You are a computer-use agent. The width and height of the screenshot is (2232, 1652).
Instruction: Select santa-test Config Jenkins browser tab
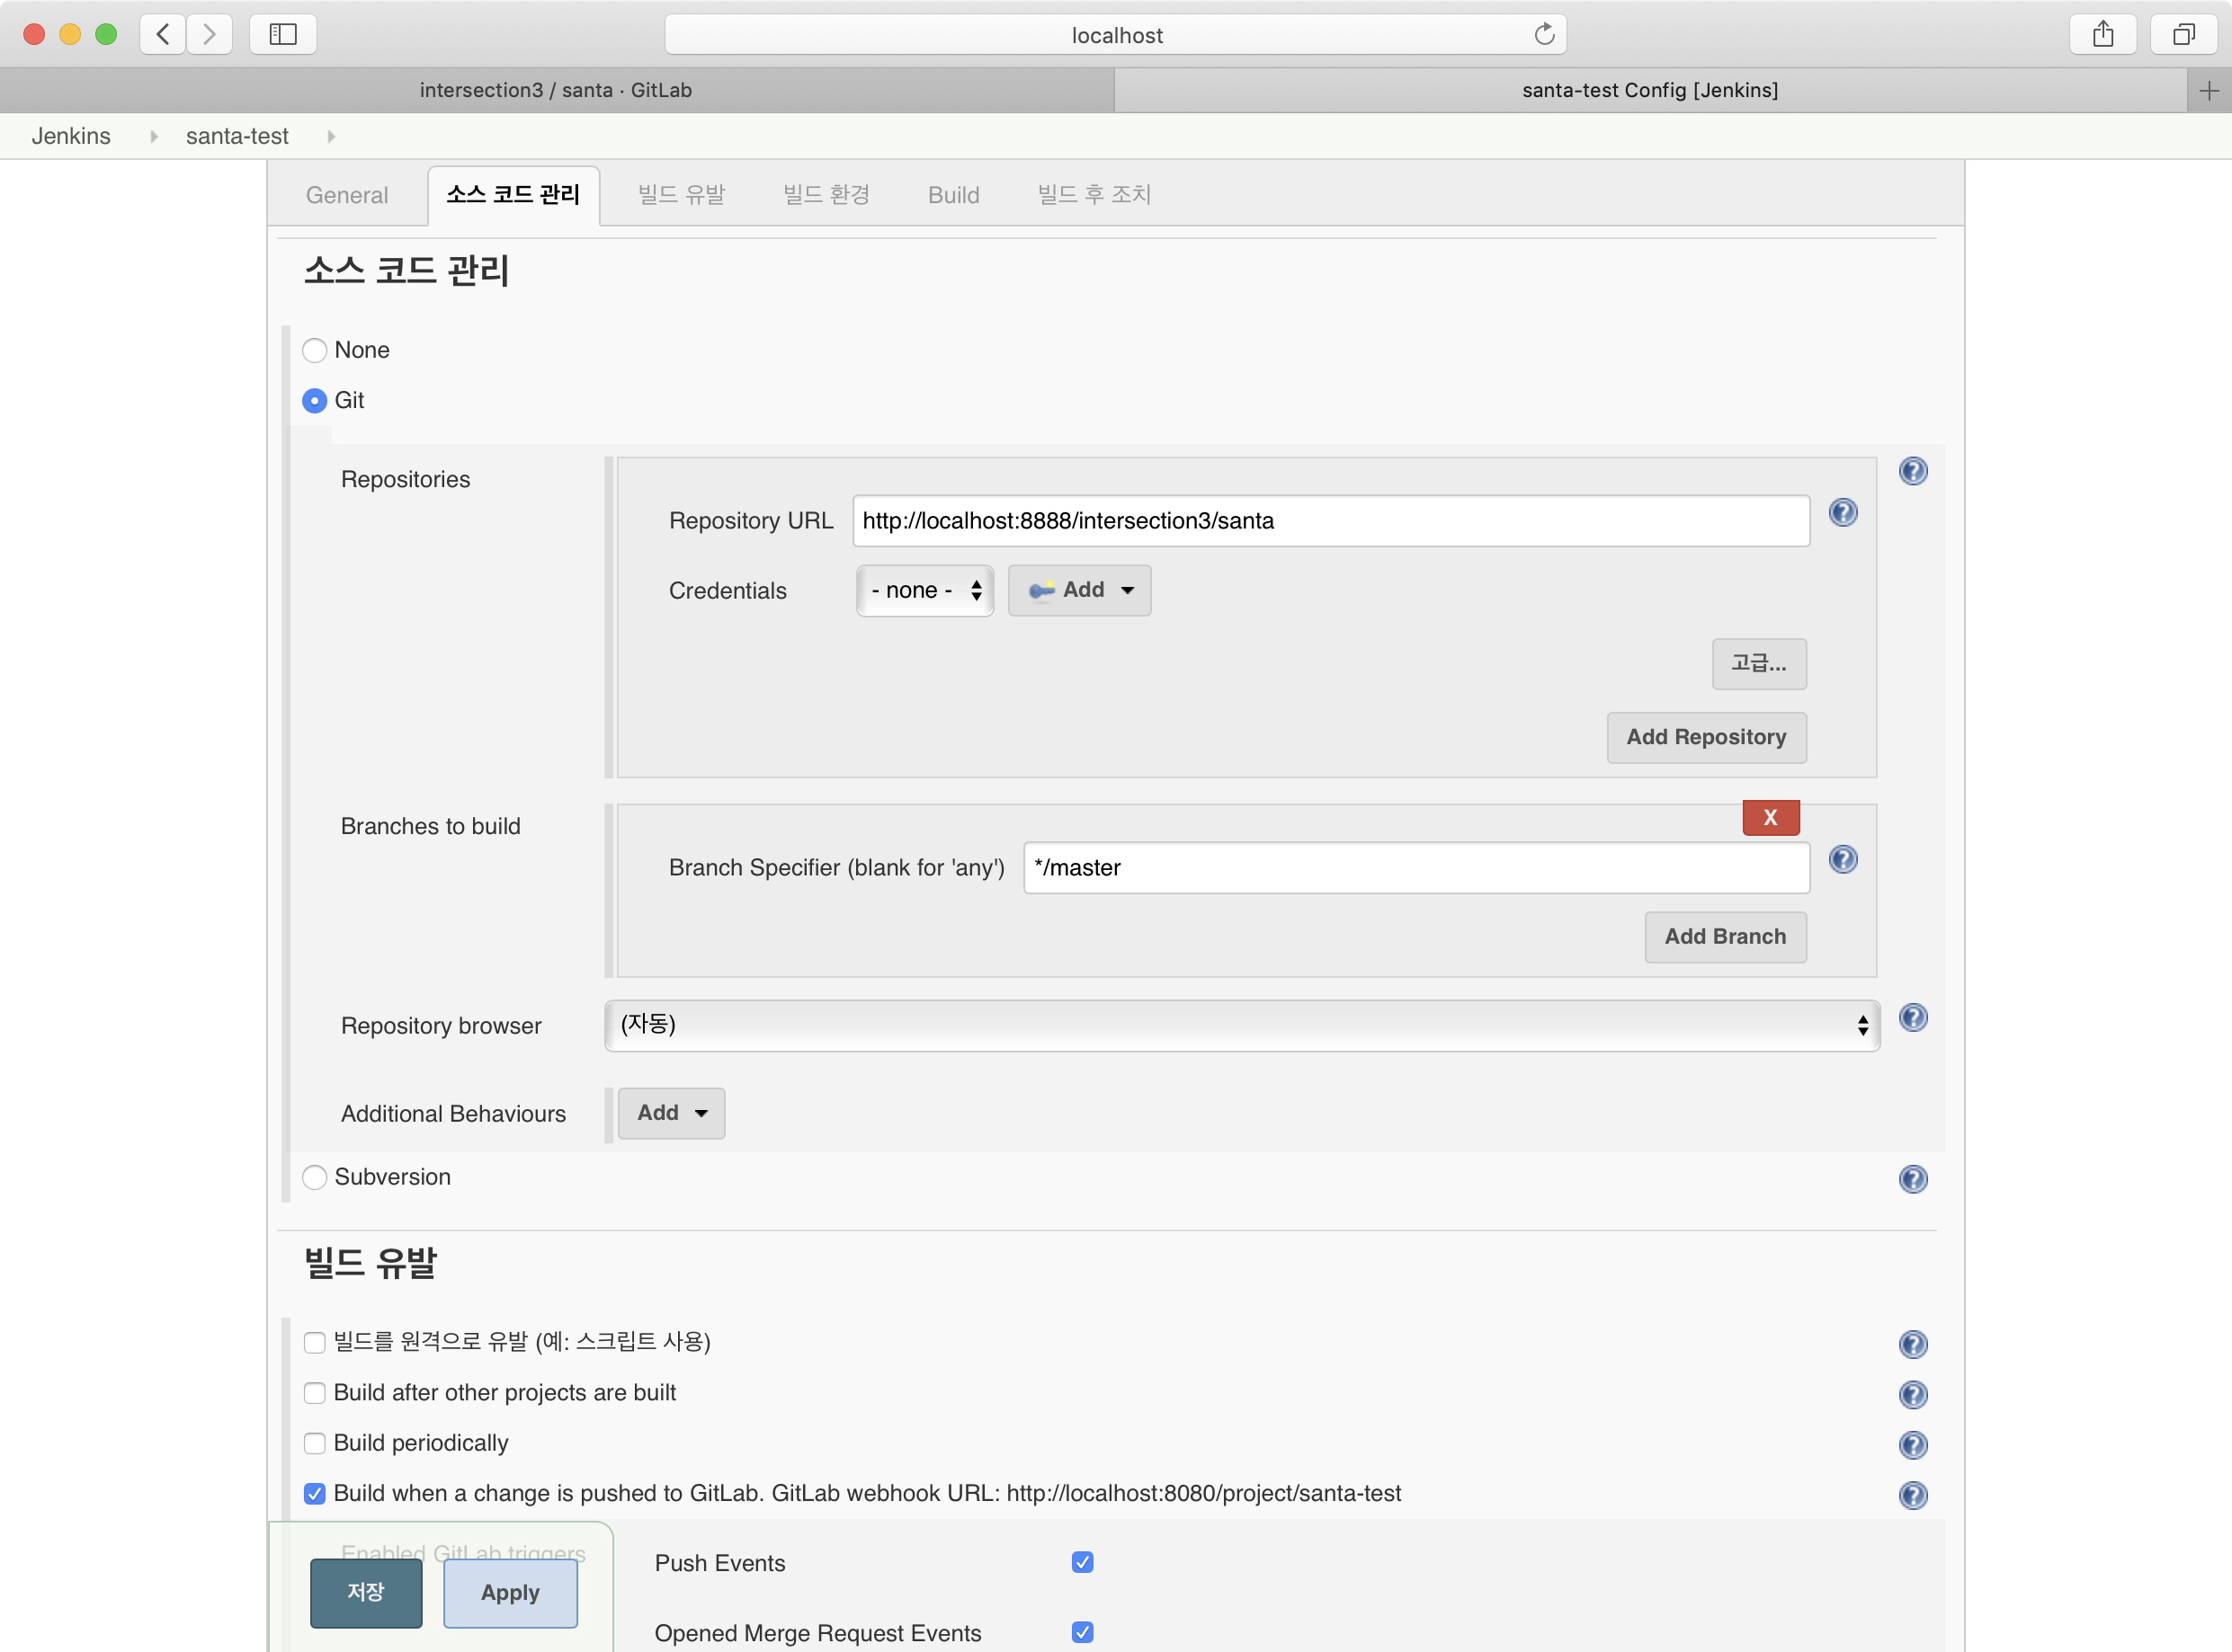[x=1650, y=91]
